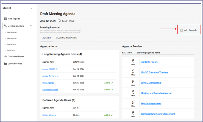Open the KDH-12 committee dropdown

[32, 8]
